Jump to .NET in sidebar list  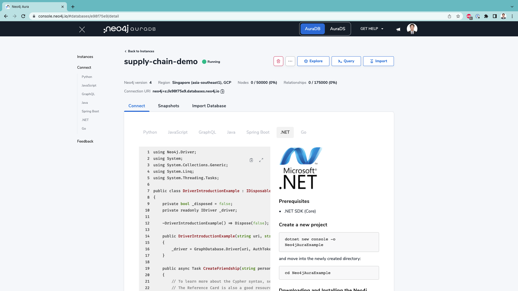(x=85, y=120)
